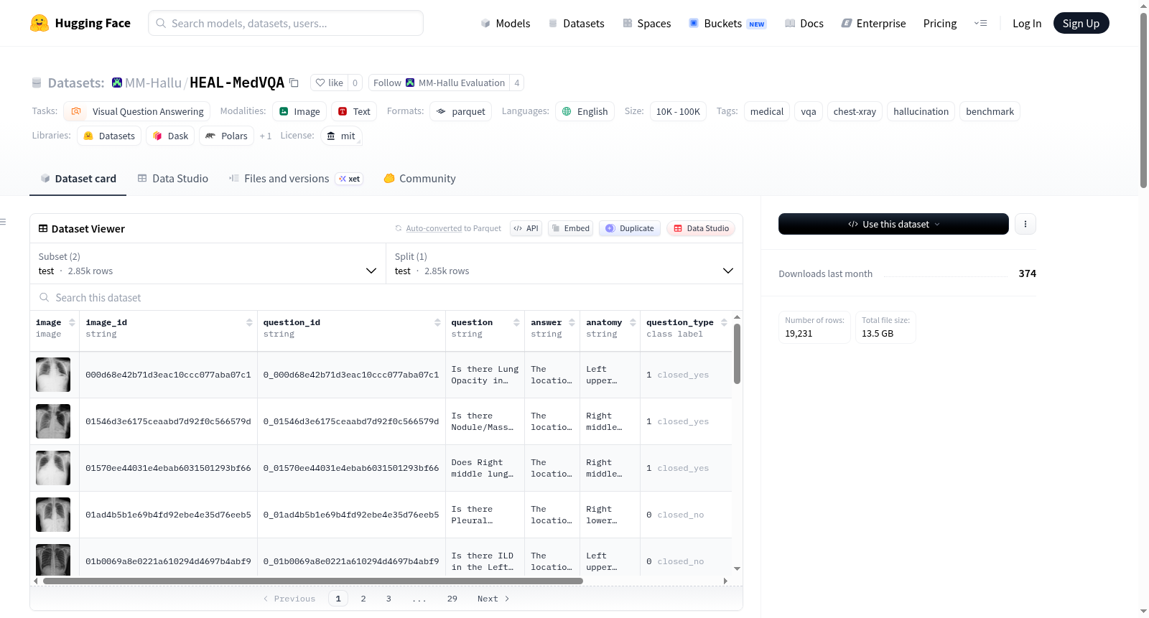Image resolution: width=1149 pixels, height=618 pixels.
Task: Follow MM-Hallu Evaluation
Action: pos(439,83)
